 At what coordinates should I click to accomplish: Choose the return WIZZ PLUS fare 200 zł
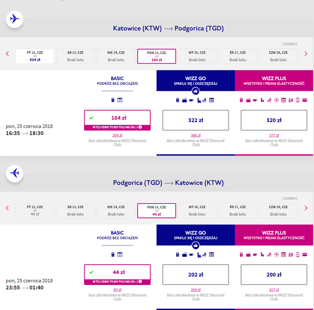[x=274, y=275]
